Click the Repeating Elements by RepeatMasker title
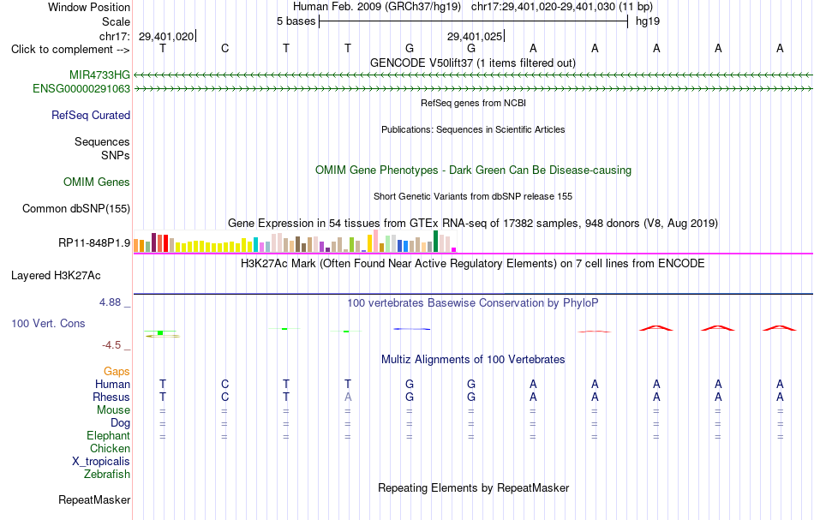Screen dimensions: 814x520 coord(474,487)
